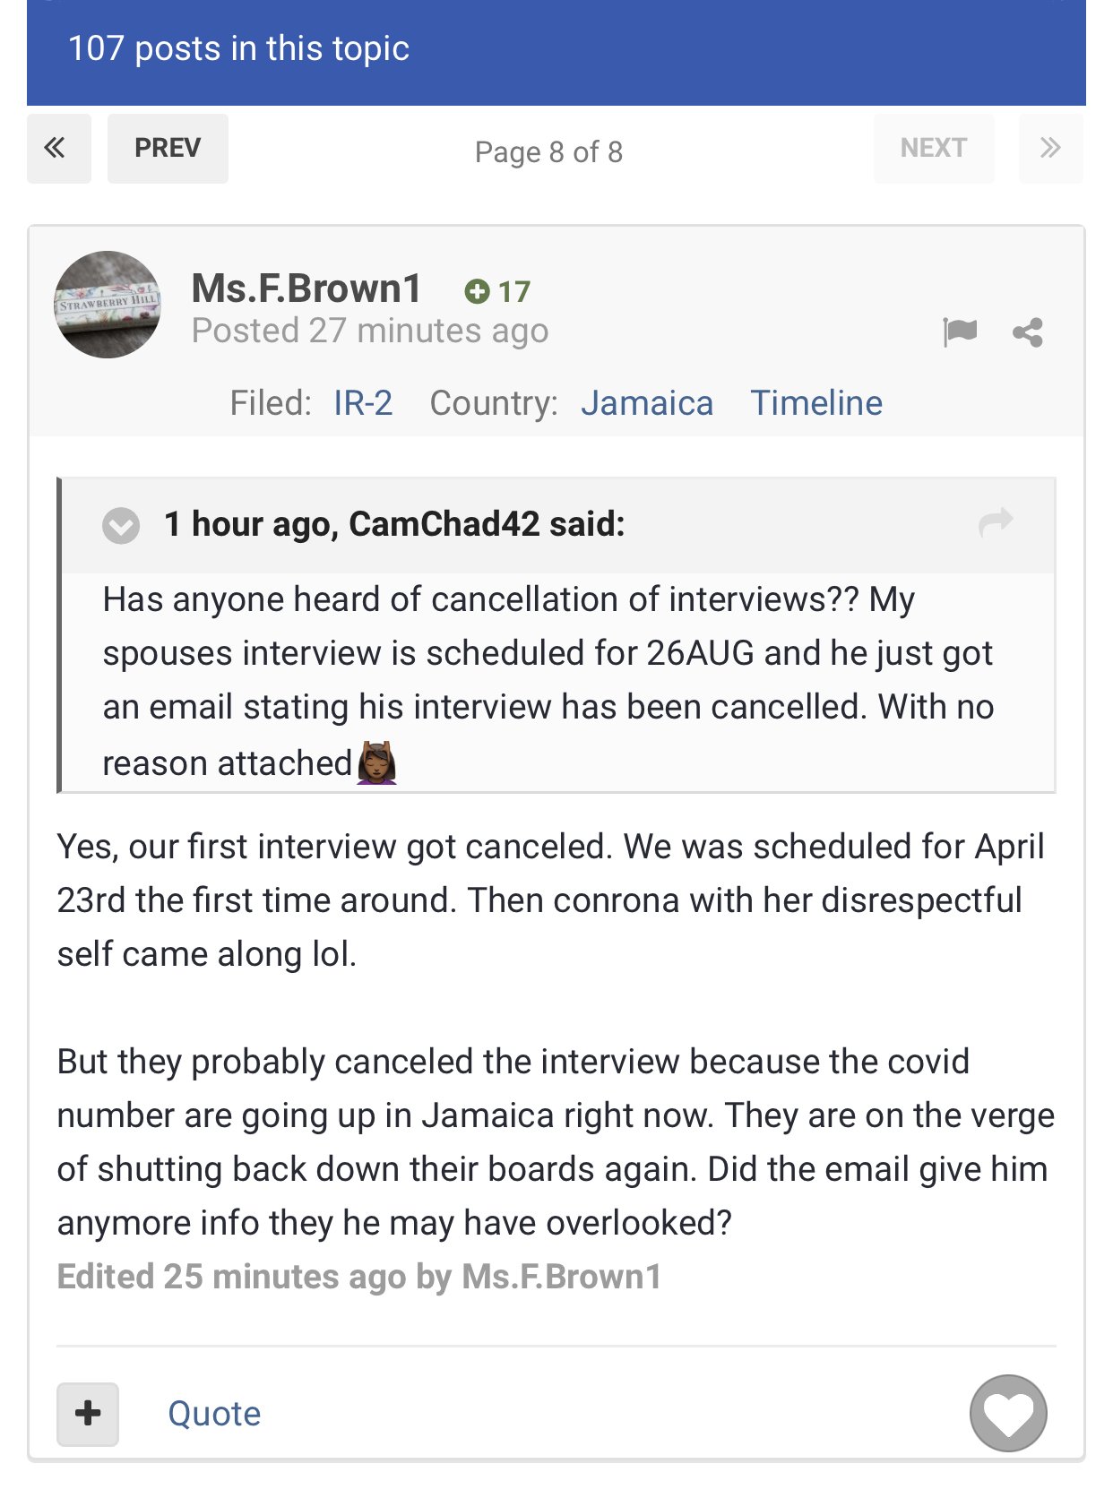Report post with flag icon

960,332
